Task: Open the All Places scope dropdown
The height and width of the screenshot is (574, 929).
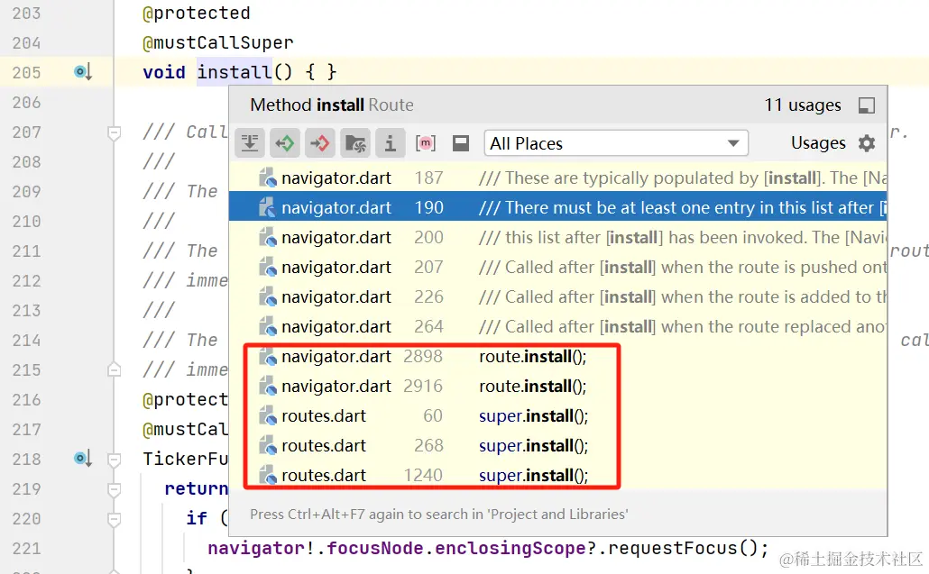Action: click(x=616, y=143)
